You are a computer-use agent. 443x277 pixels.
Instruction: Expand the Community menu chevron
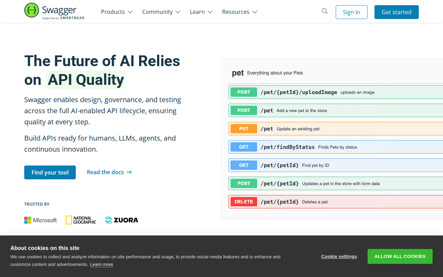pyautogui.click(x=178, y=12)
